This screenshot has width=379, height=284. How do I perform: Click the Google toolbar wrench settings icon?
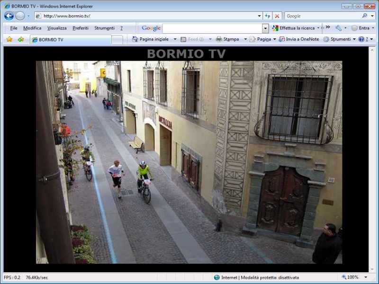[339, 28]
